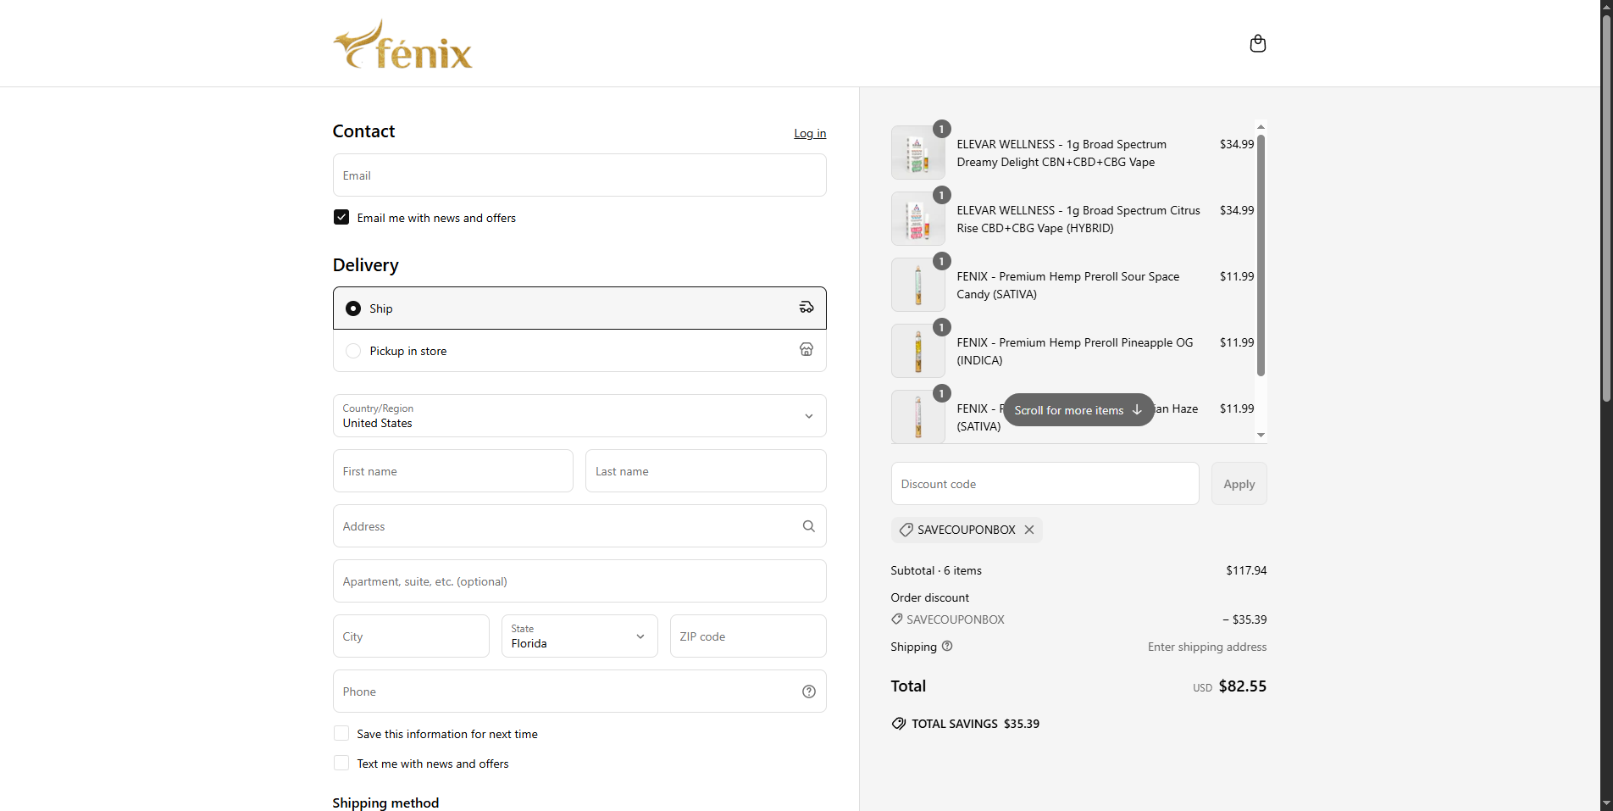This screenshot has width=1613, height=811.
Task: Check Text me with news and offers
Action: (341, 763)
